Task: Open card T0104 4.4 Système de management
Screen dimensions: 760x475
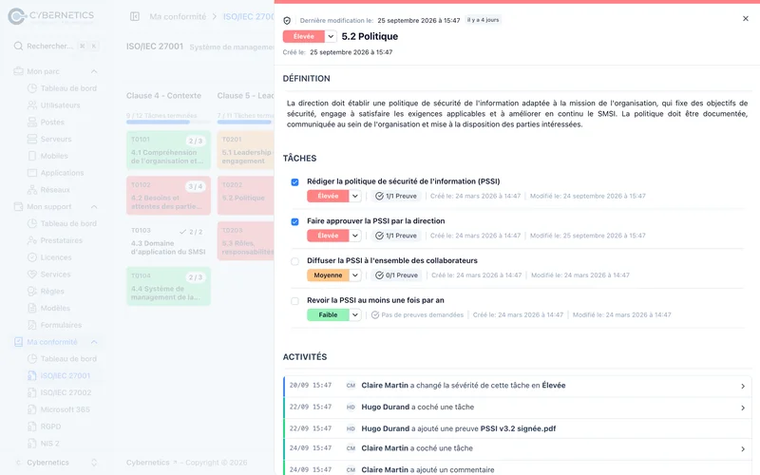Action: tap(169, 287)
